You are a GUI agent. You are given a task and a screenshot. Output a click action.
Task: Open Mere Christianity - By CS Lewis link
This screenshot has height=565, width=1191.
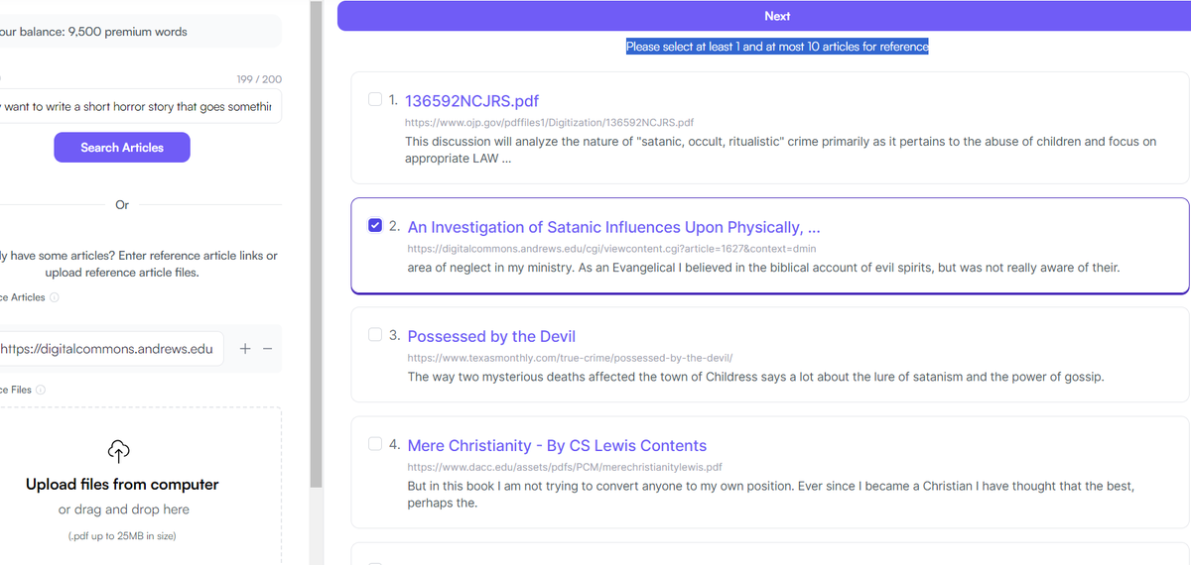[x=557, y=445]
